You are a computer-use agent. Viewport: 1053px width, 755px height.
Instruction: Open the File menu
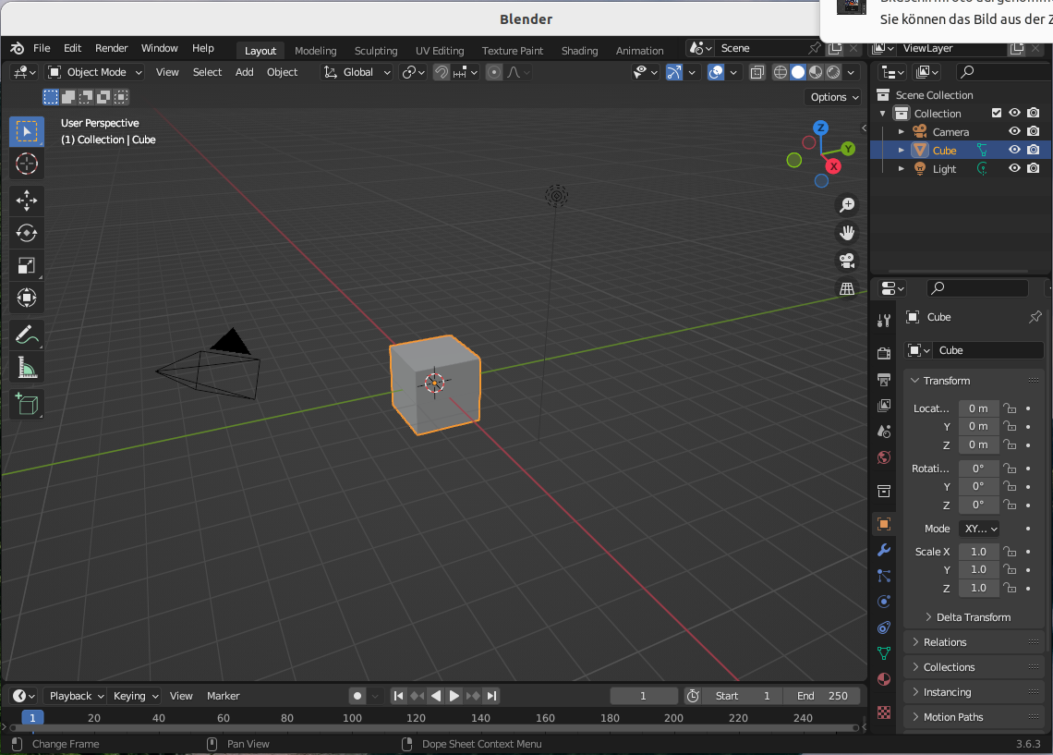click(42, 48)
